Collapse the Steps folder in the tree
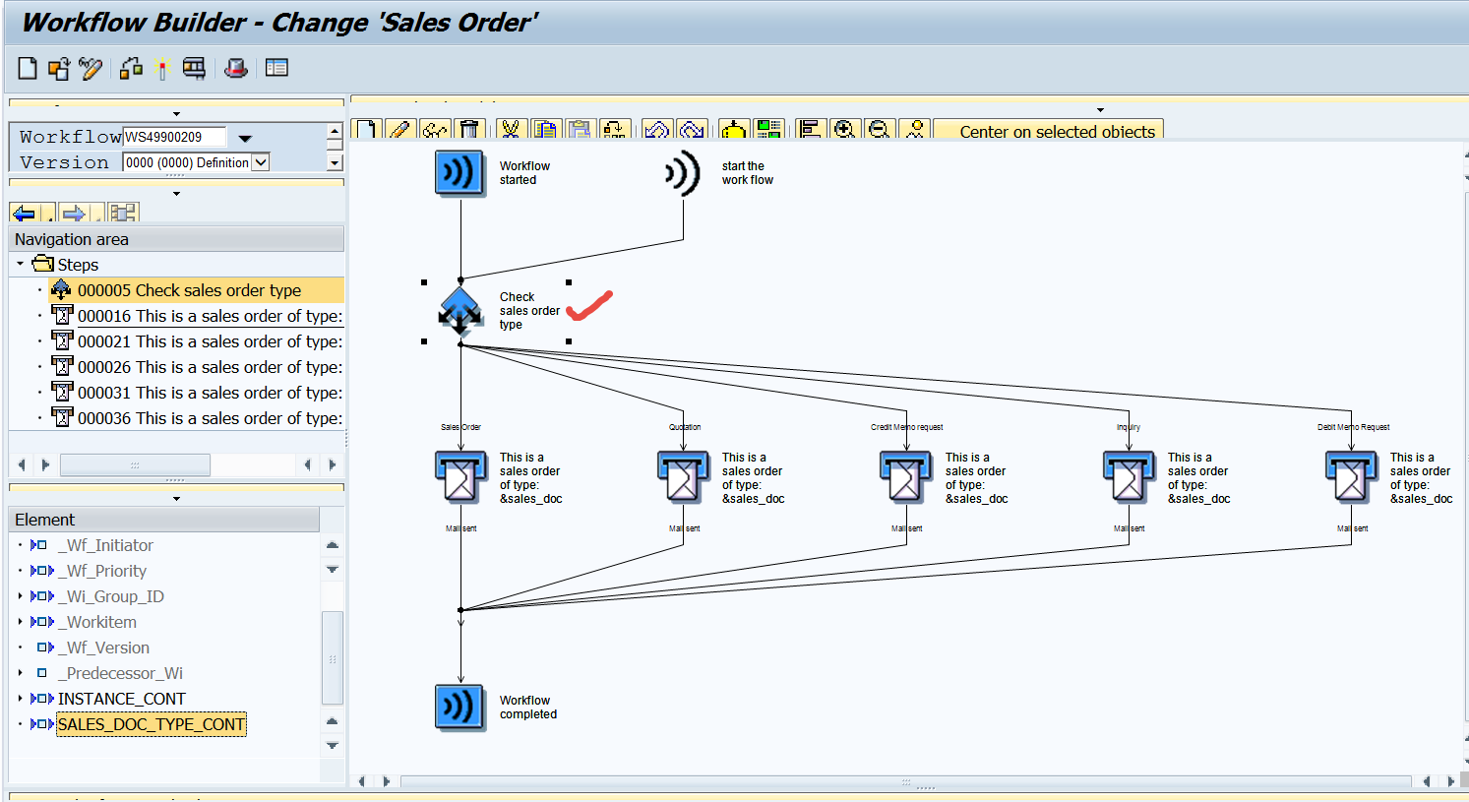The width and height of the screenshot is (1469, 802). 20,264
